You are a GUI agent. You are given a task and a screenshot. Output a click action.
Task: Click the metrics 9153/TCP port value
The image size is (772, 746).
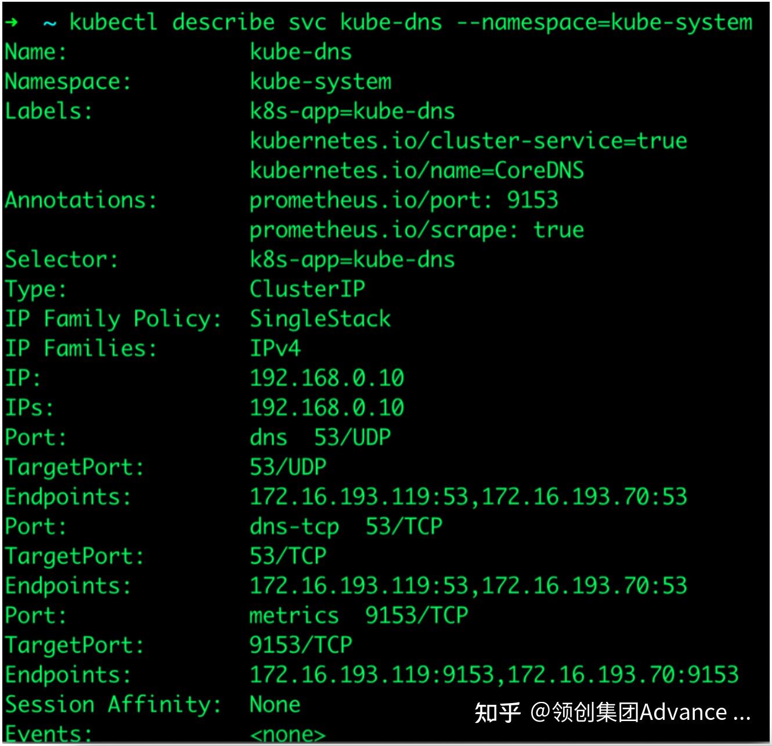[359, 615]
